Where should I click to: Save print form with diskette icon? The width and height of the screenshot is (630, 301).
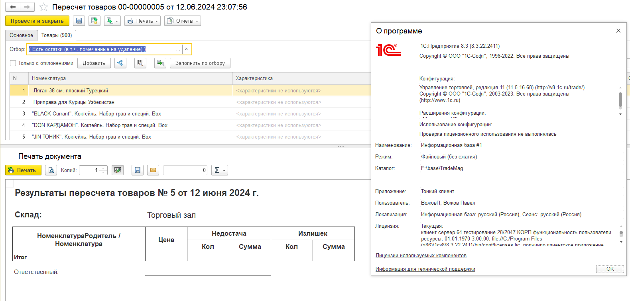pyautogui.click(x=138, y=170)
